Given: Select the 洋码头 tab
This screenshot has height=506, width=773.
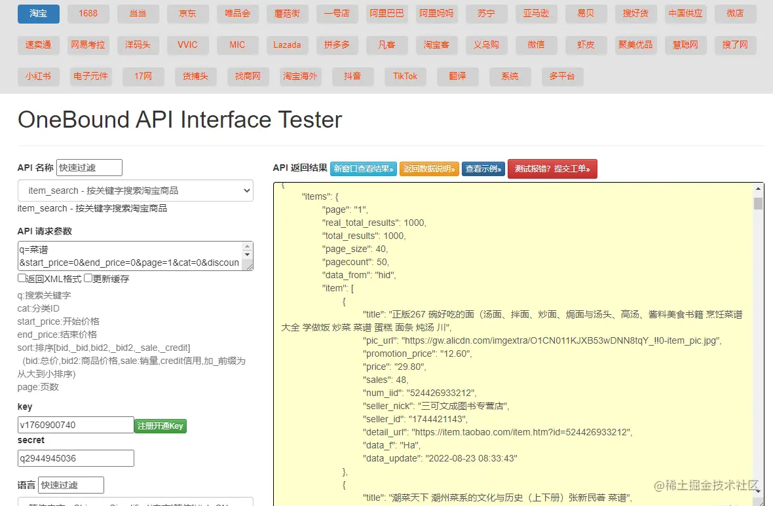Looking at the screenshot, I should [x=138, y=45].
